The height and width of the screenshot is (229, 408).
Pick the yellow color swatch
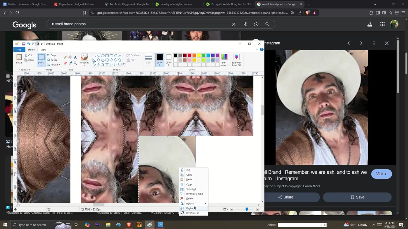[x=199, y=56]
